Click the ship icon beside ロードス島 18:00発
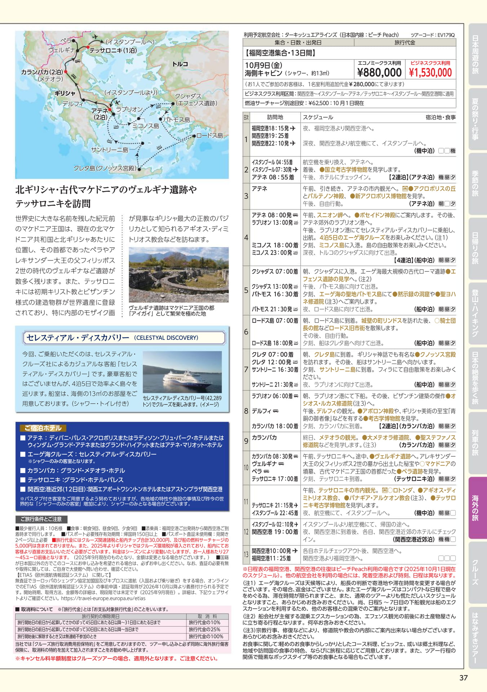This screenshot has width=487, height=692. pyautogui.click(x=296, y=343)
